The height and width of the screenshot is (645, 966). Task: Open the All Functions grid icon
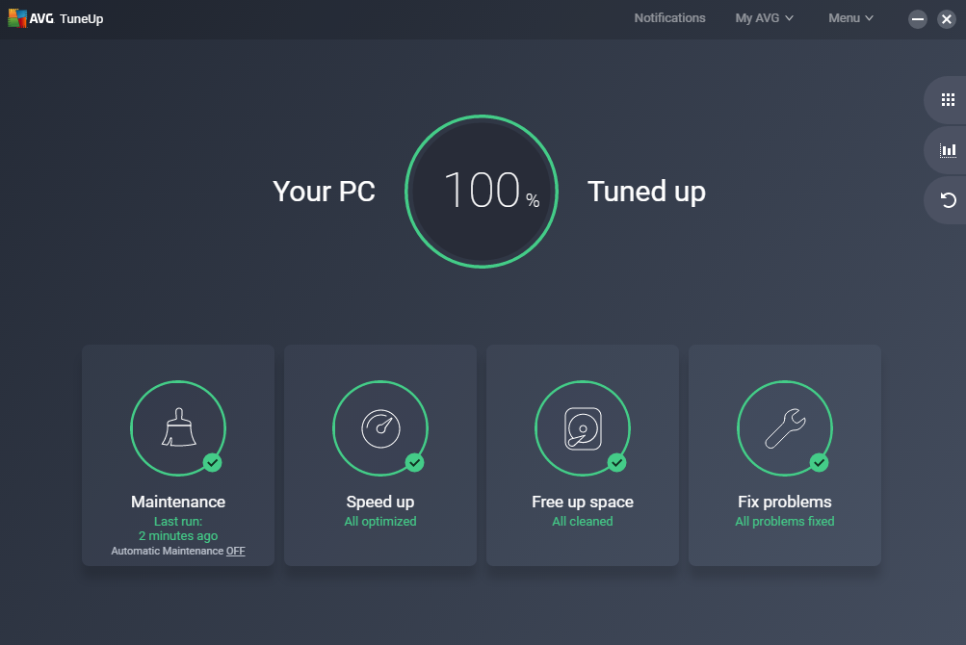tap(947, 99)
